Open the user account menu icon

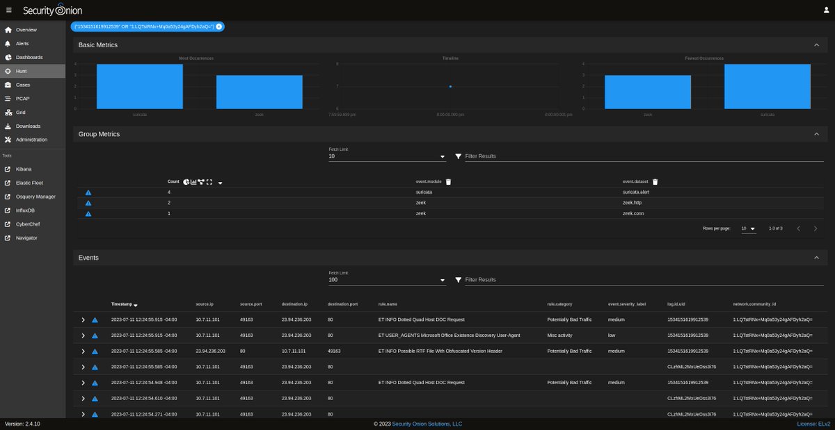pyautogui.click(x=825, y=10)
